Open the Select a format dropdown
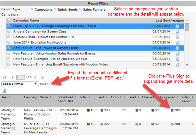Viewport: 196px width, 135px height. [x=20, y=84]
